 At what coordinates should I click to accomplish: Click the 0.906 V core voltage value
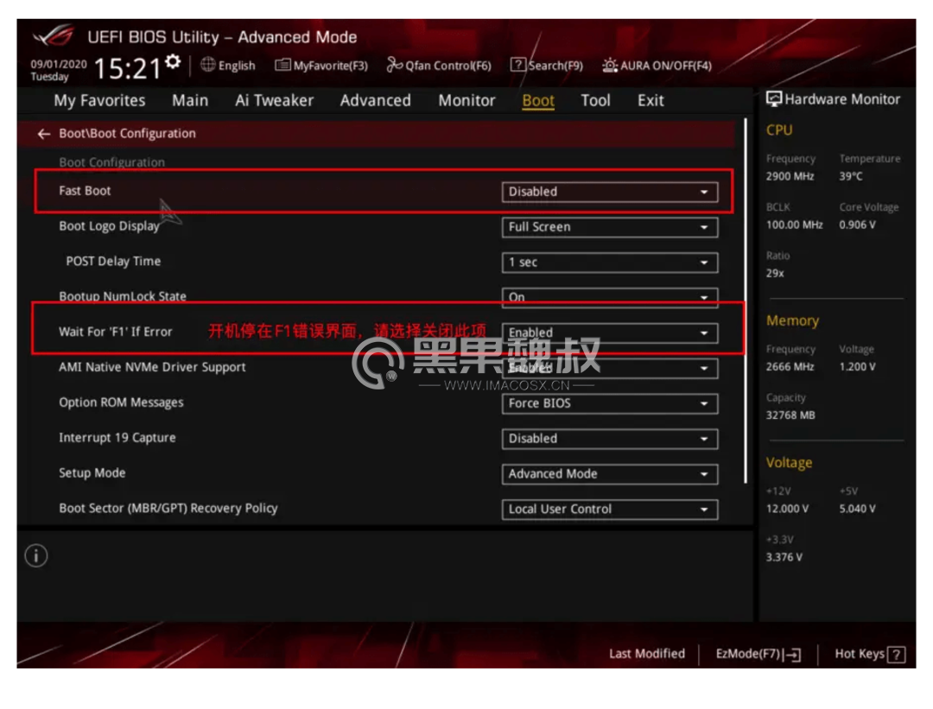[x=858, y=225]
